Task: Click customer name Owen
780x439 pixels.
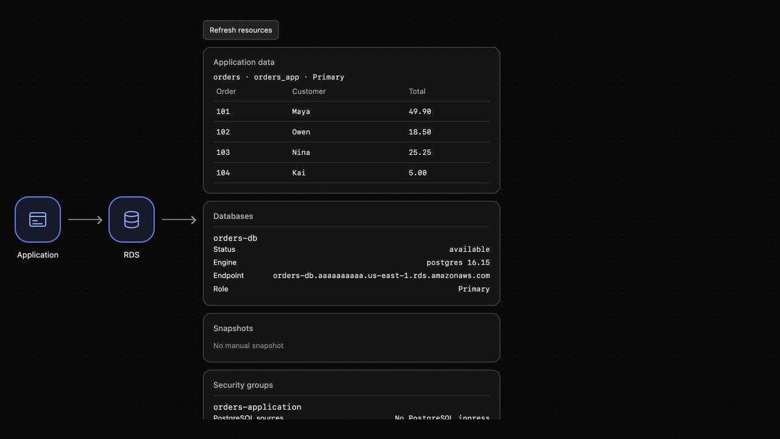Action: coord(301,132)
